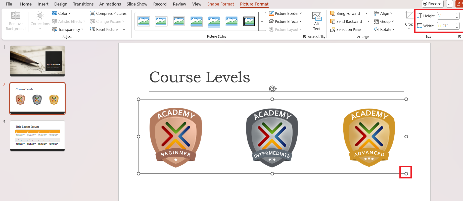Select slide 2 Course Levels thumbnail
The height and width of the screenshot is (201, 463).
[37, 98]
